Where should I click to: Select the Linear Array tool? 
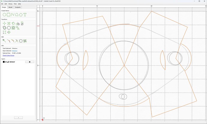[4, 32]
